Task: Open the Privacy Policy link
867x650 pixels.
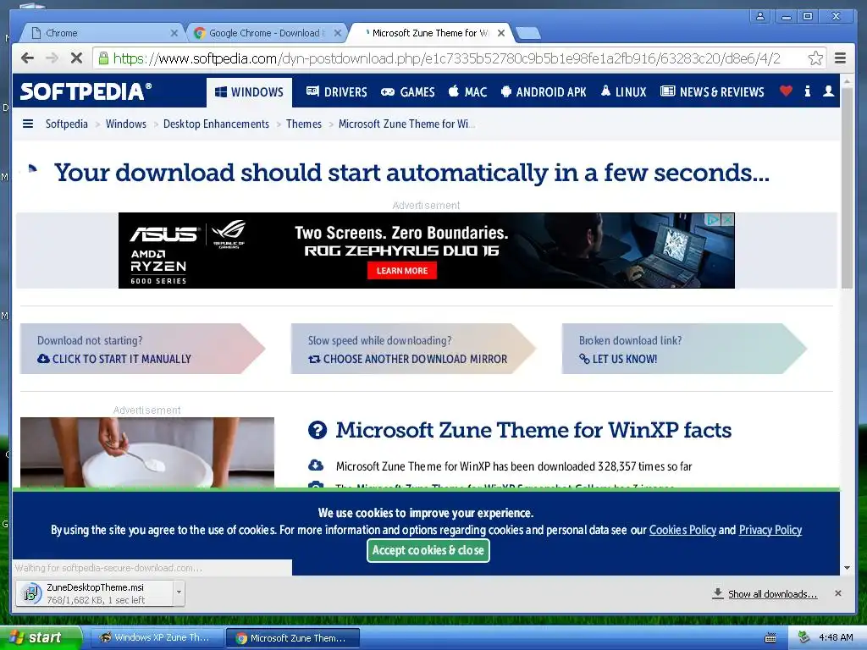Action: point(770,530)
